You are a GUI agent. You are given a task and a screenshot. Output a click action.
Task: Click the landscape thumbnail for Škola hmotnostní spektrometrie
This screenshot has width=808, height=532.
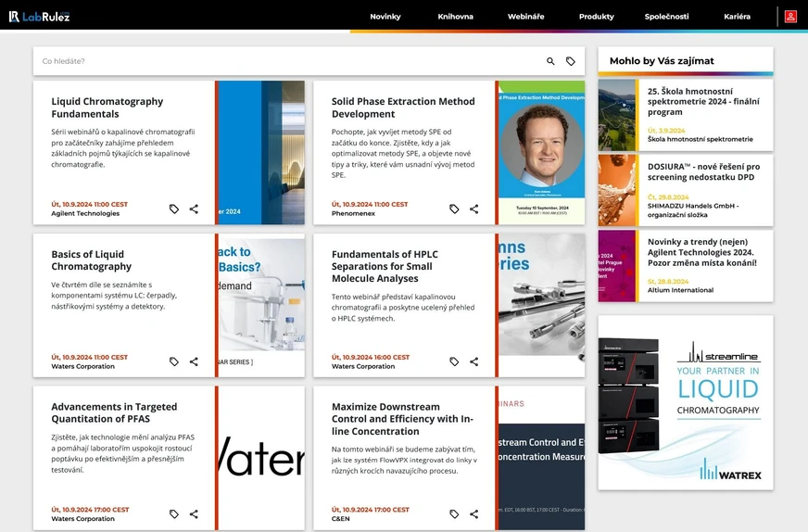point(617,115)
